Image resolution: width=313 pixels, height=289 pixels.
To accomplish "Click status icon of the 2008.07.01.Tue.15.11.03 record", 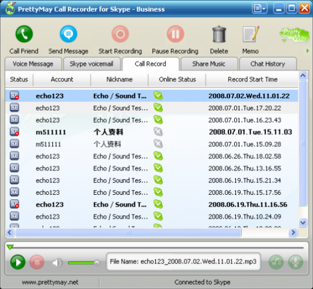I will coord(15,132).
